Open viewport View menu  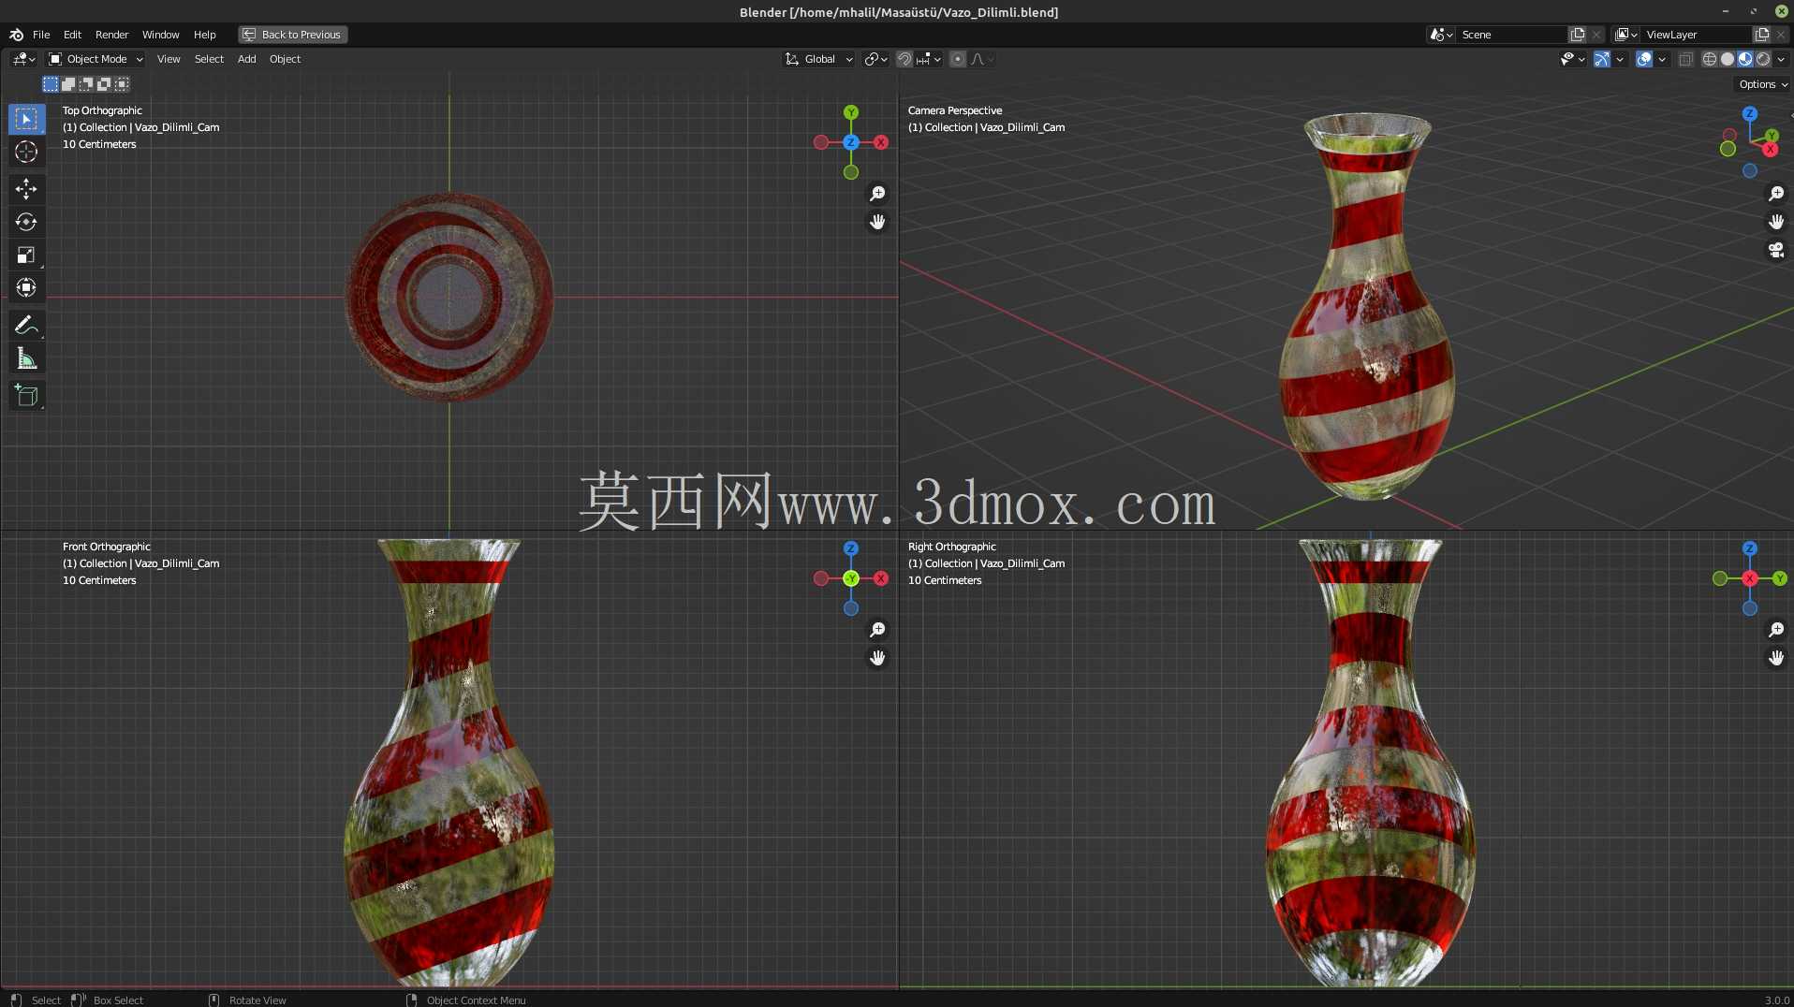pyautogui.click(x=169, y=59)
